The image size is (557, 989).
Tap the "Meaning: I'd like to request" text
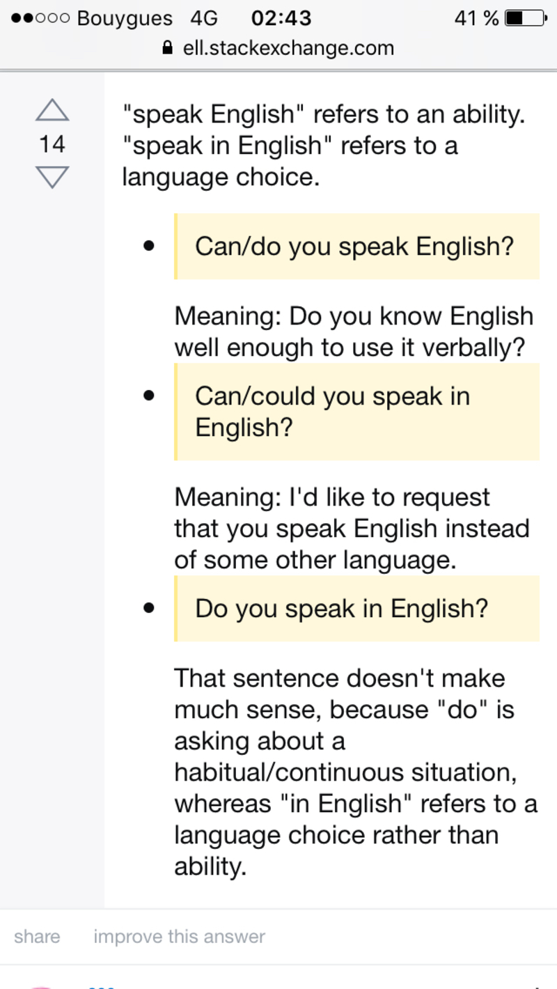(x=351, y=529)
